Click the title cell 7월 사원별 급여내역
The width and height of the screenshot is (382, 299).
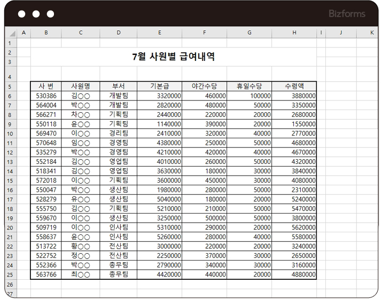point(173,57)
